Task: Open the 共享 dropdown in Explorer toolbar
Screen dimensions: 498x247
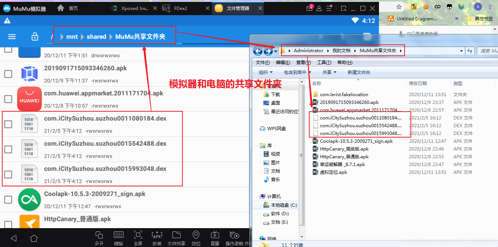Action: pyautogui.click(x=329, y=72)
